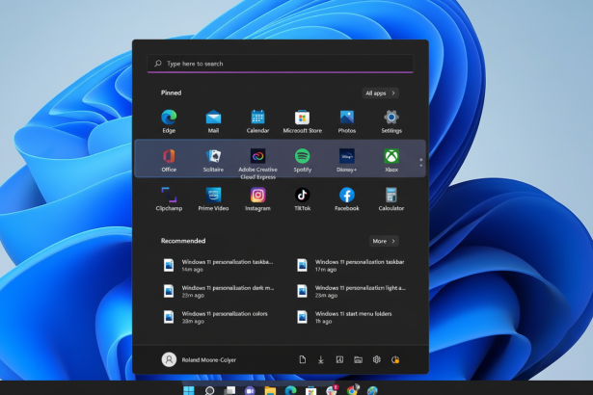Open the Documents folder shortcut beside the power icon

[302, 359]
